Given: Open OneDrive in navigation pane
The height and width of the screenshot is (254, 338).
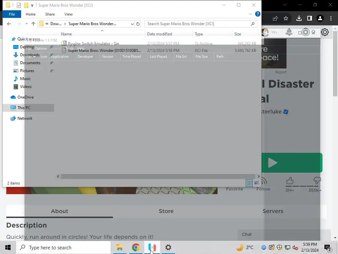Looking at the screenshot, I should tap(25, 97).
